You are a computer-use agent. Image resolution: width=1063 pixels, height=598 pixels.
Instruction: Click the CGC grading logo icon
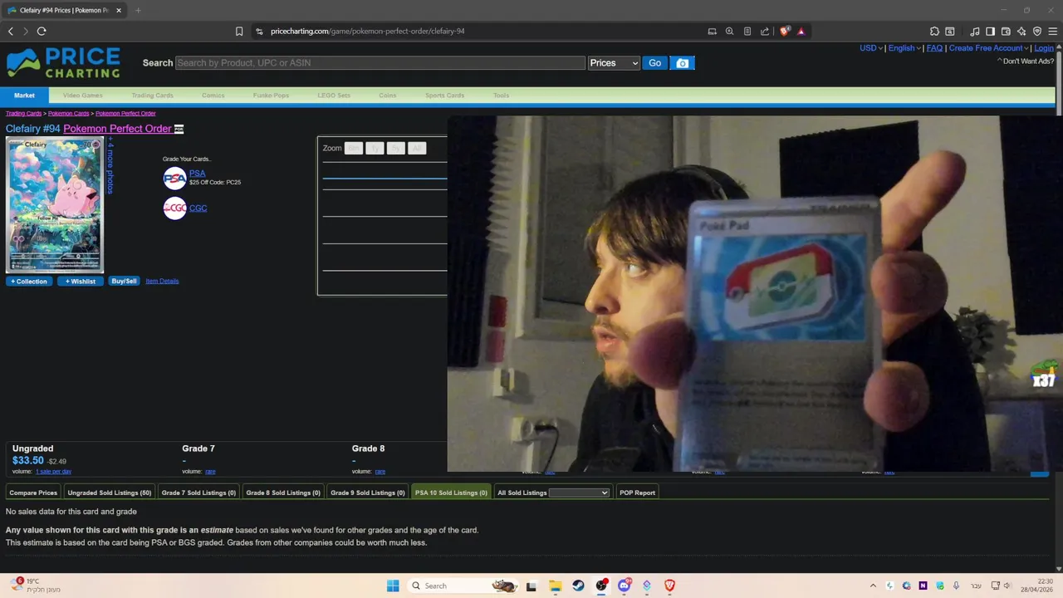point(174,208)
